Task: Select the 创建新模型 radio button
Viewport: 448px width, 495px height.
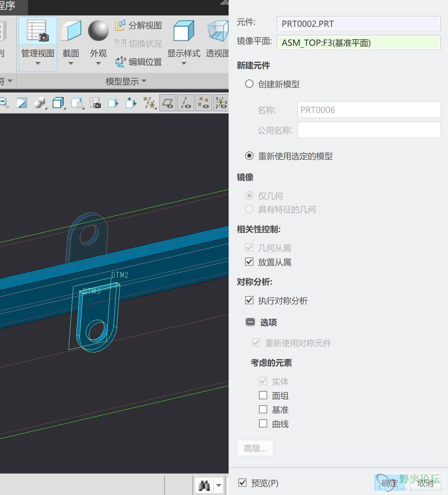Action: tap(249, 84)
